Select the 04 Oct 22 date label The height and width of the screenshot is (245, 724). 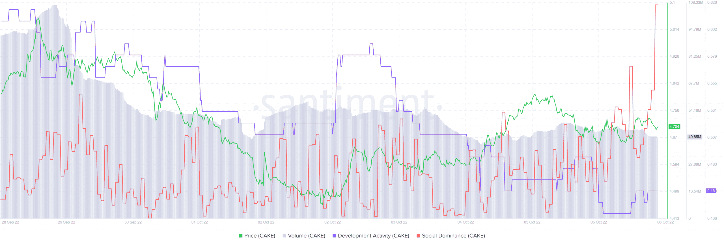tap(466, 222)
